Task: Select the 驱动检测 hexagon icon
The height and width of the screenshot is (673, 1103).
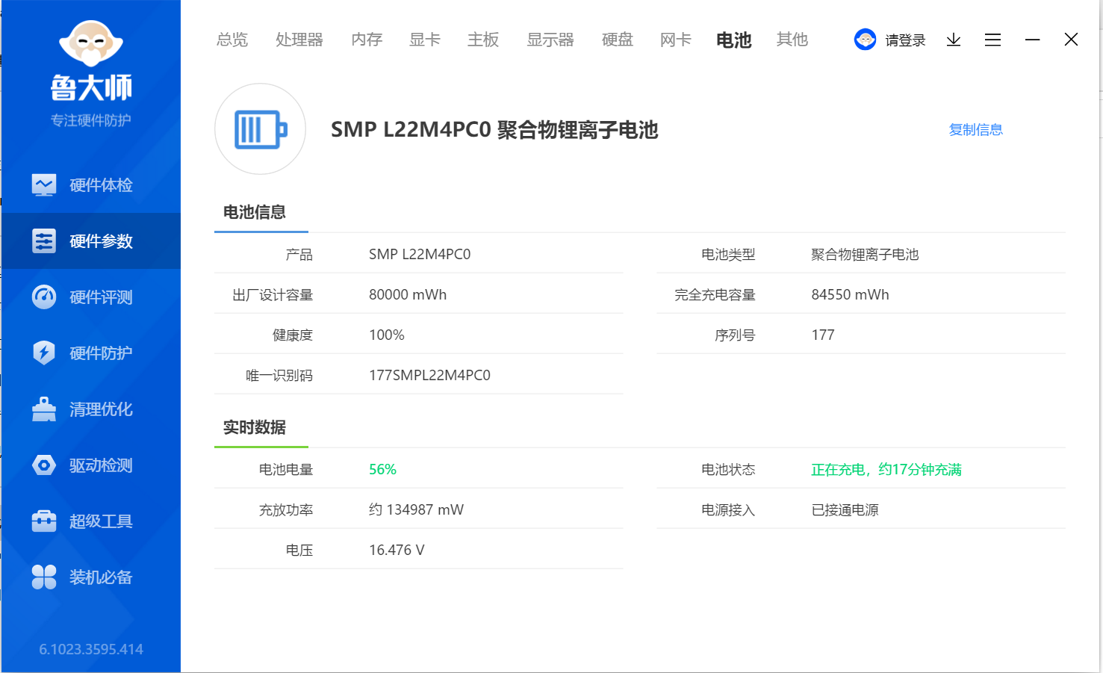Action: [44, 465]
